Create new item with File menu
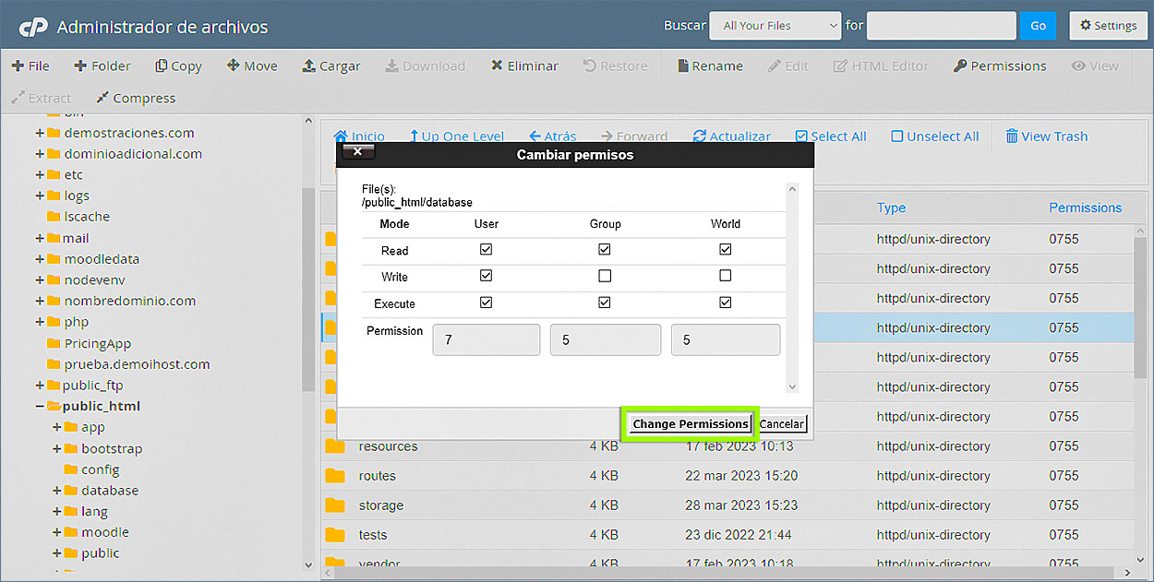 pyautogui.click(x=30, y=65)
